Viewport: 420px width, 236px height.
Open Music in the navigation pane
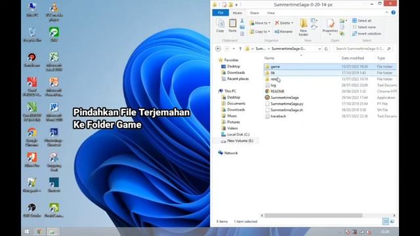(x=229, y=116)
